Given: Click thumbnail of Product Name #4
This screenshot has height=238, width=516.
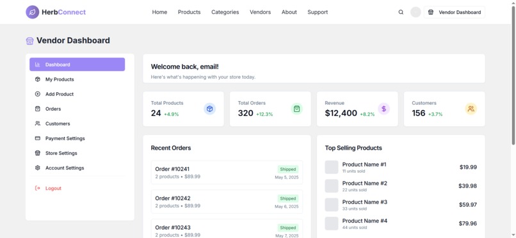Looking at the screenshot, I should [332, 223].
